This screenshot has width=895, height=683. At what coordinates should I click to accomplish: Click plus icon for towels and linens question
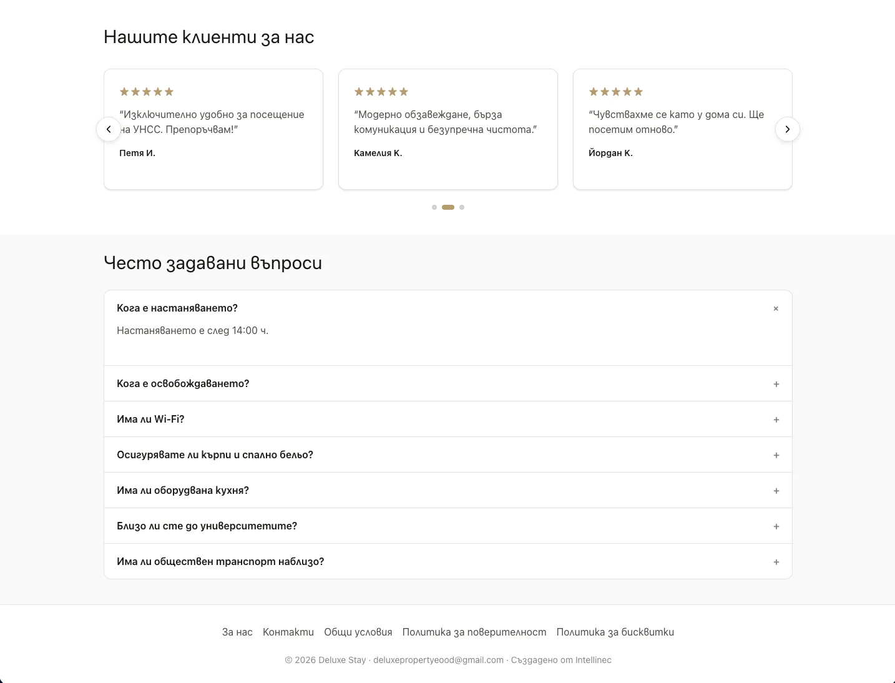[x=776, y=455]
